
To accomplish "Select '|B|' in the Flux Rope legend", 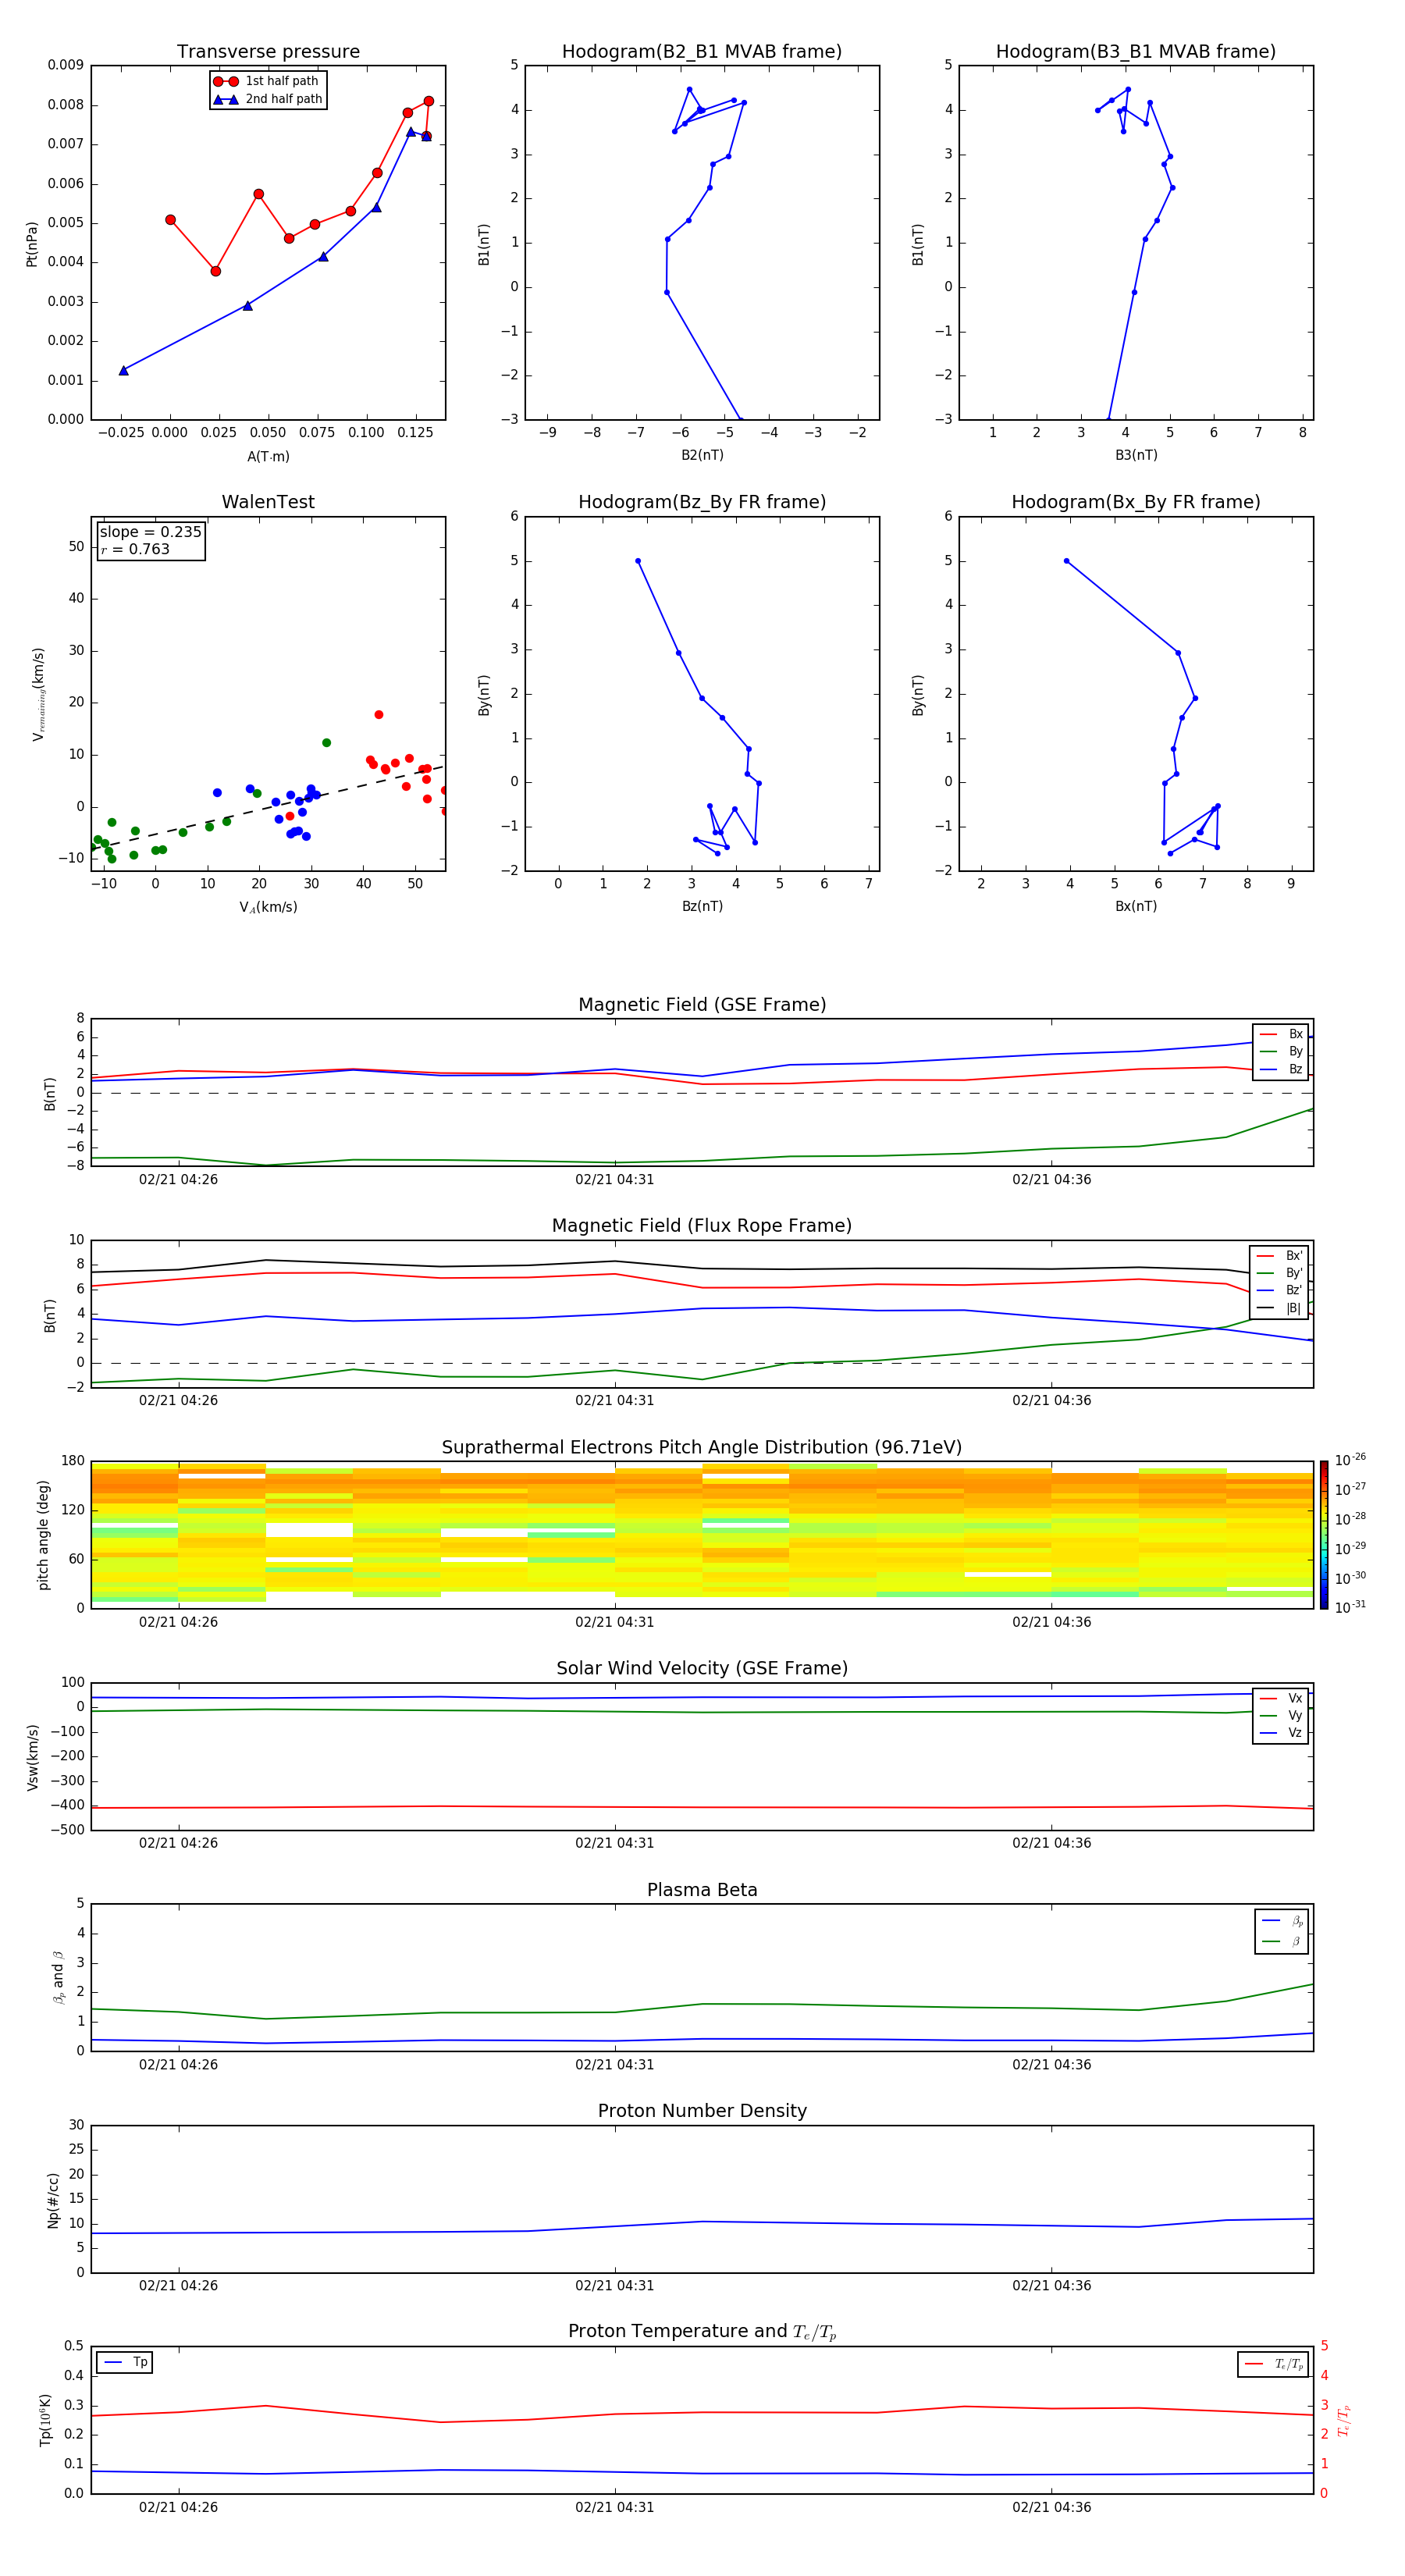I will (1279, 1308).
